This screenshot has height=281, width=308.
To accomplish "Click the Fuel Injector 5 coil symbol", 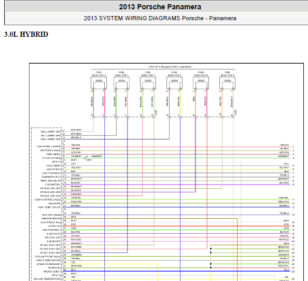I will [x=174, y=83].
